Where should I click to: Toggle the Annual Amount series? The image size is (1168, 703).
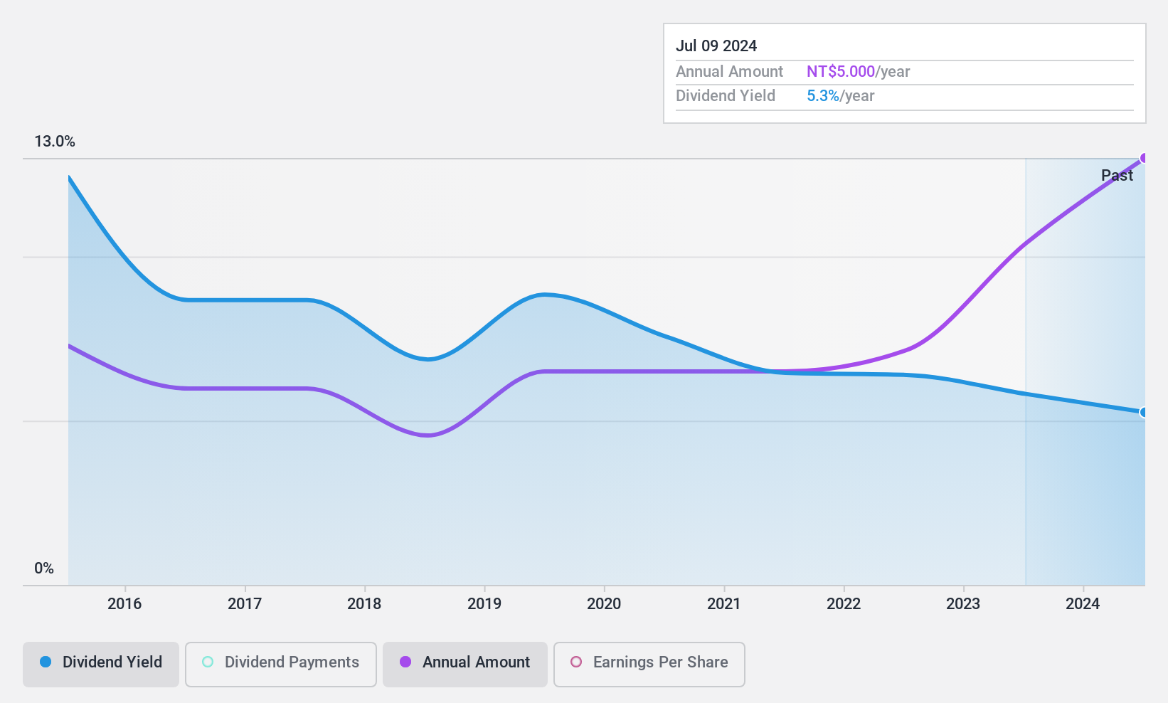[465, 665]
